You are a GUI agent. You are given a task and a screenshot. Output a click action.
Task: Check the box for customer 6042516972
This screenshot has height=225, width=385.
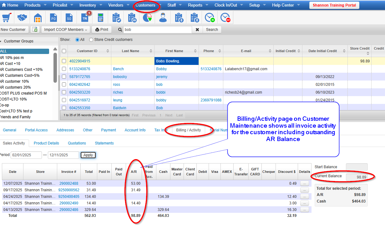coord(64,100)
